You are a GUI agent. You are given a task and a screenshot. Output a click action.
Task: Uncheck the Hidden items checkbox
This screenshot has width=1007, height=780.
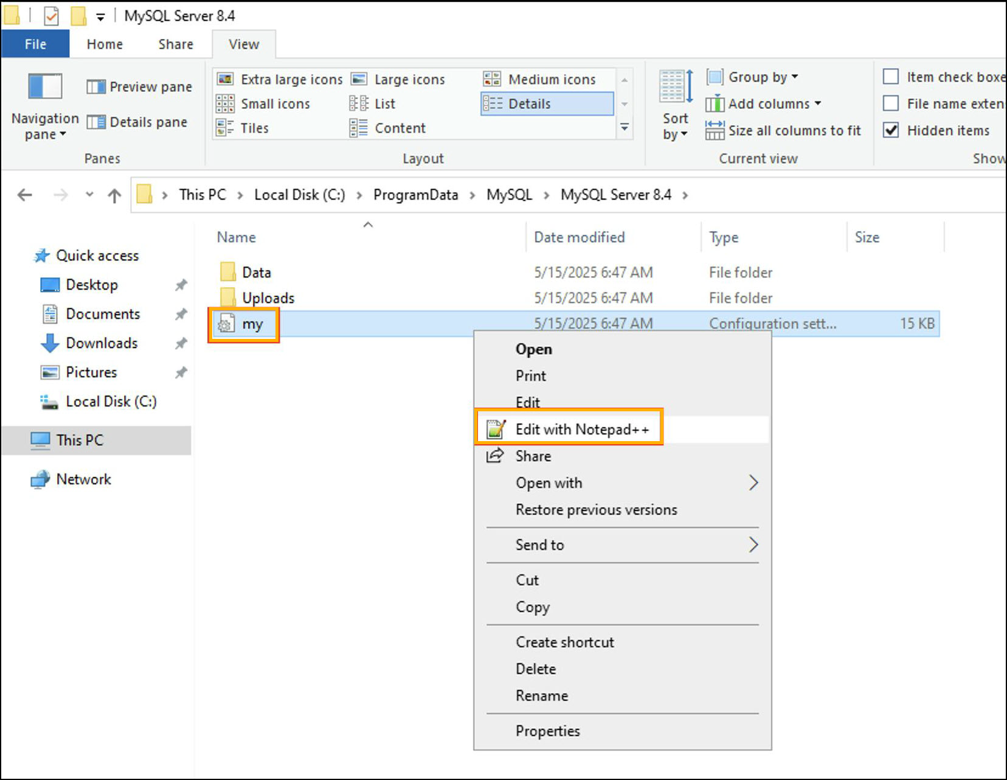[x=891, y=130]
